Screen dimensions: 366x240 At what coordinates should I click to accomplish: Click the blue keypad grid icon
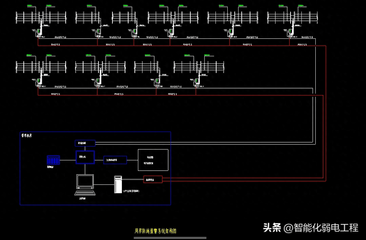tap(53, 160)
